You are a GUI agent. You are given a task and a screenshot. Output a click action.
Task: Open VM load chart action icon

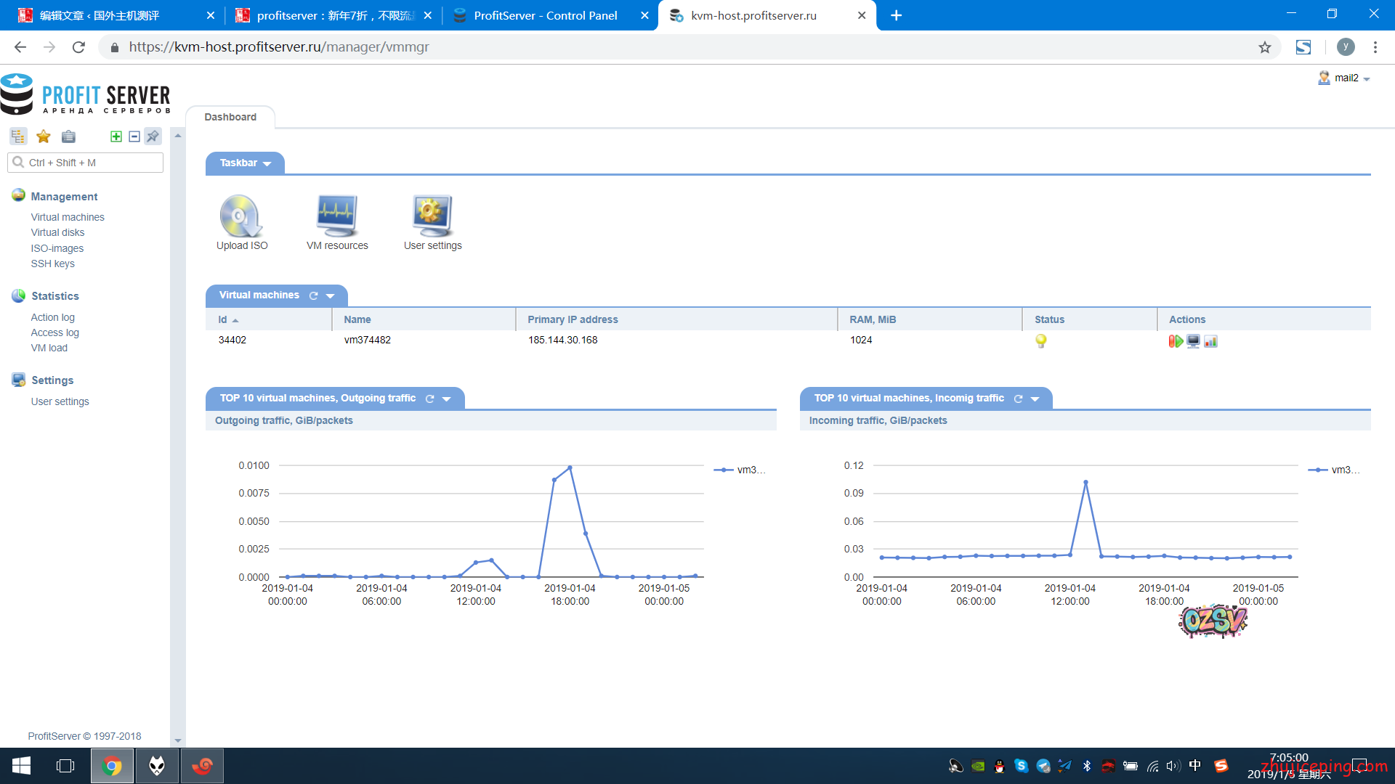(1210, 341)
